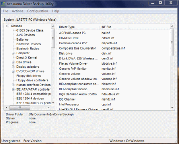Screen dimensions: 179x144
Task: Click msports.inf in INF File column
Action: click(109, 43)
